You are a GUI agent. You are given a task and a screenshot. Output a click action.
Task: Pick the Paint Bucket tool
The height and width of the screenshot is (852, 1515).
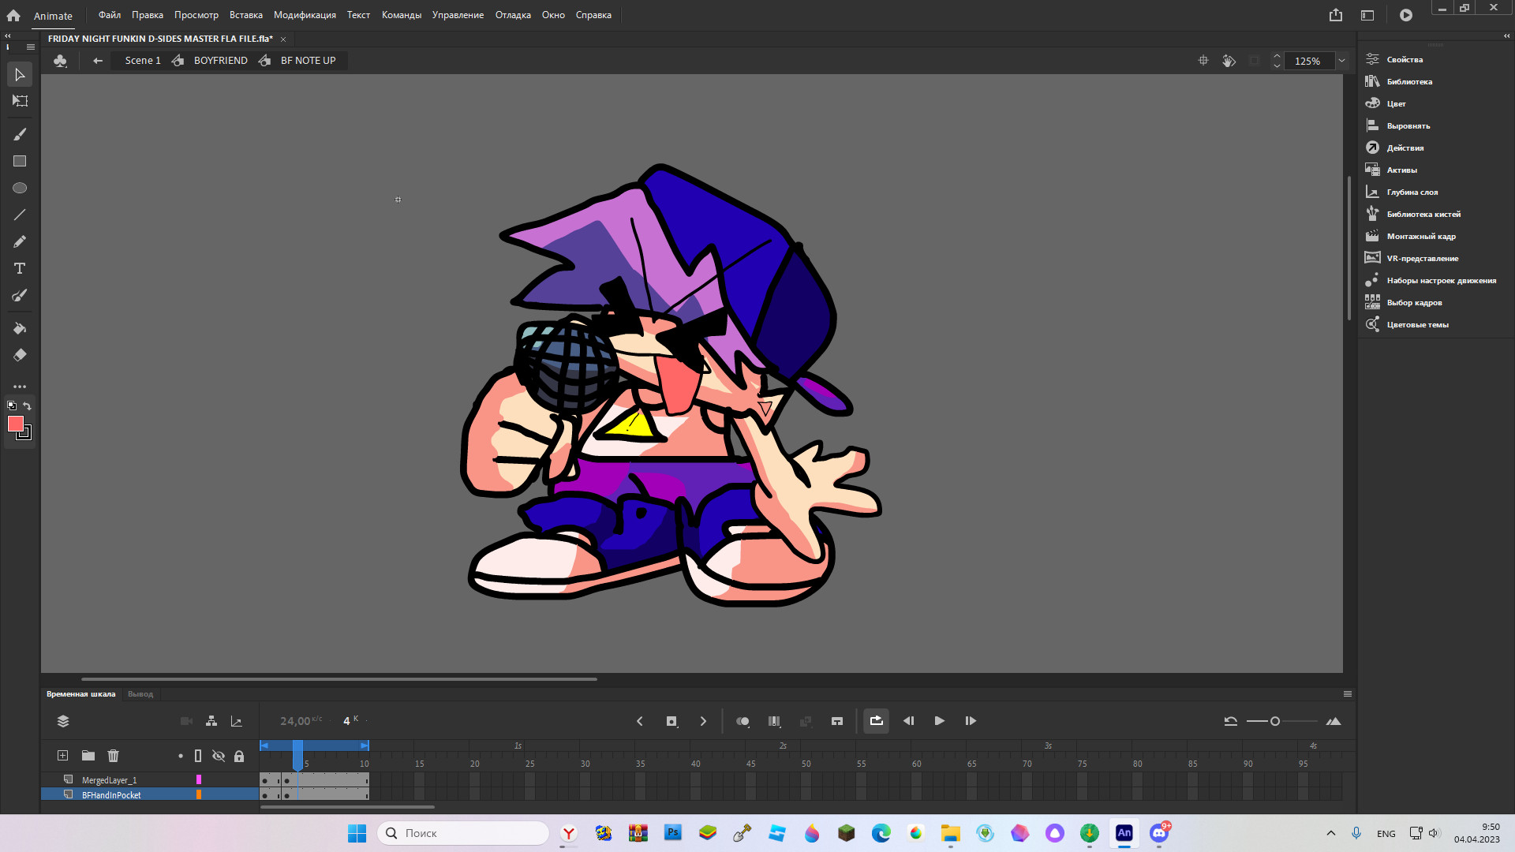(x=19, y=328)
